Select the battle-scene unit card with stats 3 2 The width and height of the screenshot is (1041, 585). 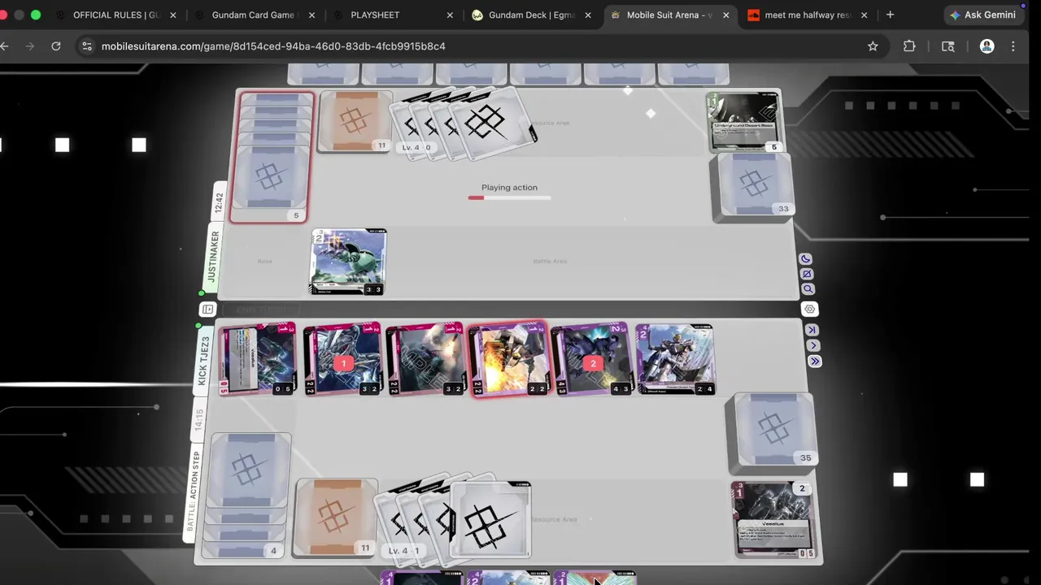click(x=425, y=359)
